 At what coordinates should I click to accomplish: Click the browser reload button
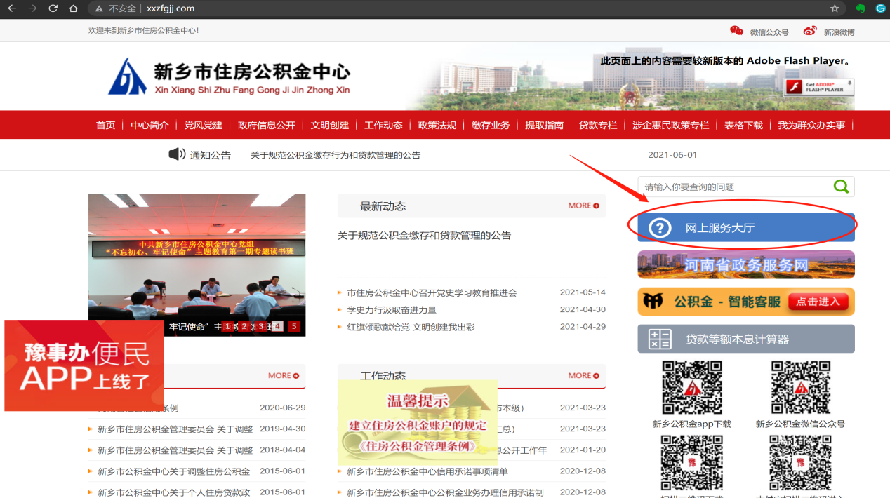pyautogui.click(x=53, y=8)
